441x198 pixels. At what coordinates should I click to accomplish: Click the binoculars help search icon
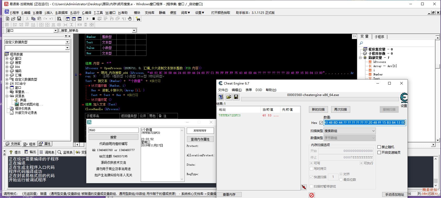[x=138, y=19]
